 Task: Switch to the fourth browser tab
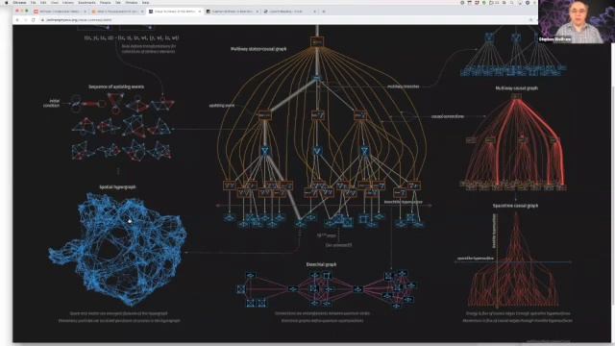[232, 12]
